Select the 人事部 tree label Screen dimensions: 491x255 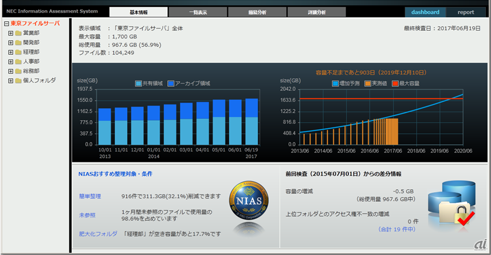pyautogui.click(x=32, y=61)
